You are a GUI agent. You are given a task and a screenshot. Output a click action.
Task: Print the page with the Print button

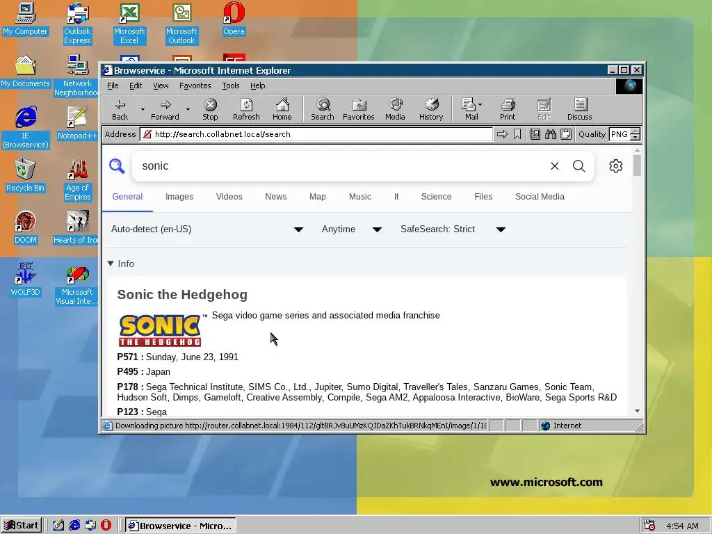[x=508, y=110]
